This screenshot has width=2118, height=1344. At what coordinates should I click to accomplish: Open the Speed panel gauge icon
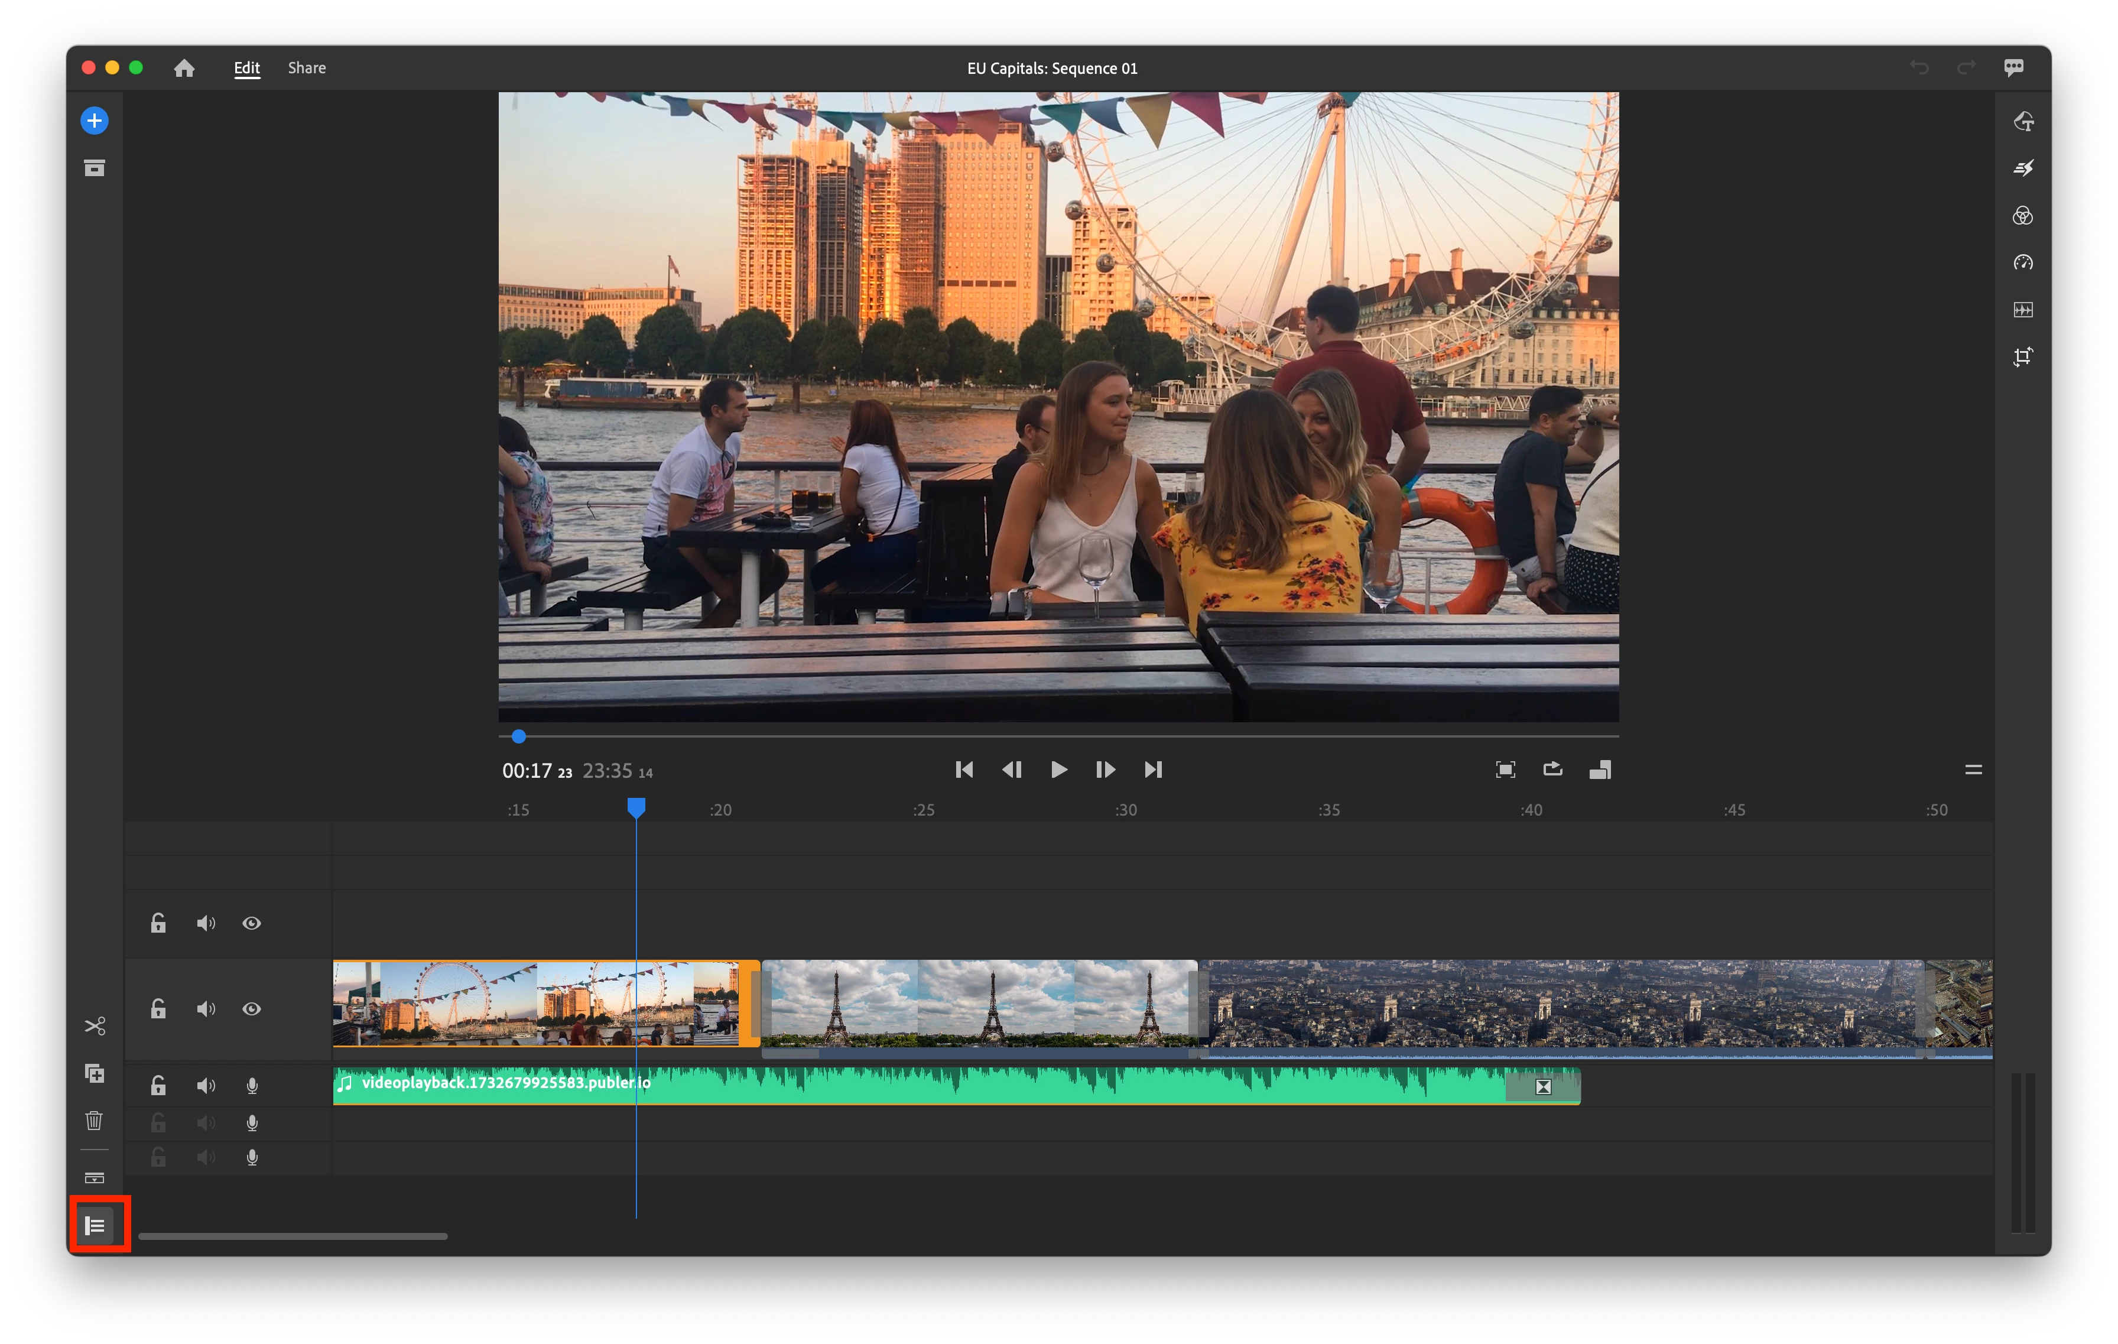(2023, 262)
